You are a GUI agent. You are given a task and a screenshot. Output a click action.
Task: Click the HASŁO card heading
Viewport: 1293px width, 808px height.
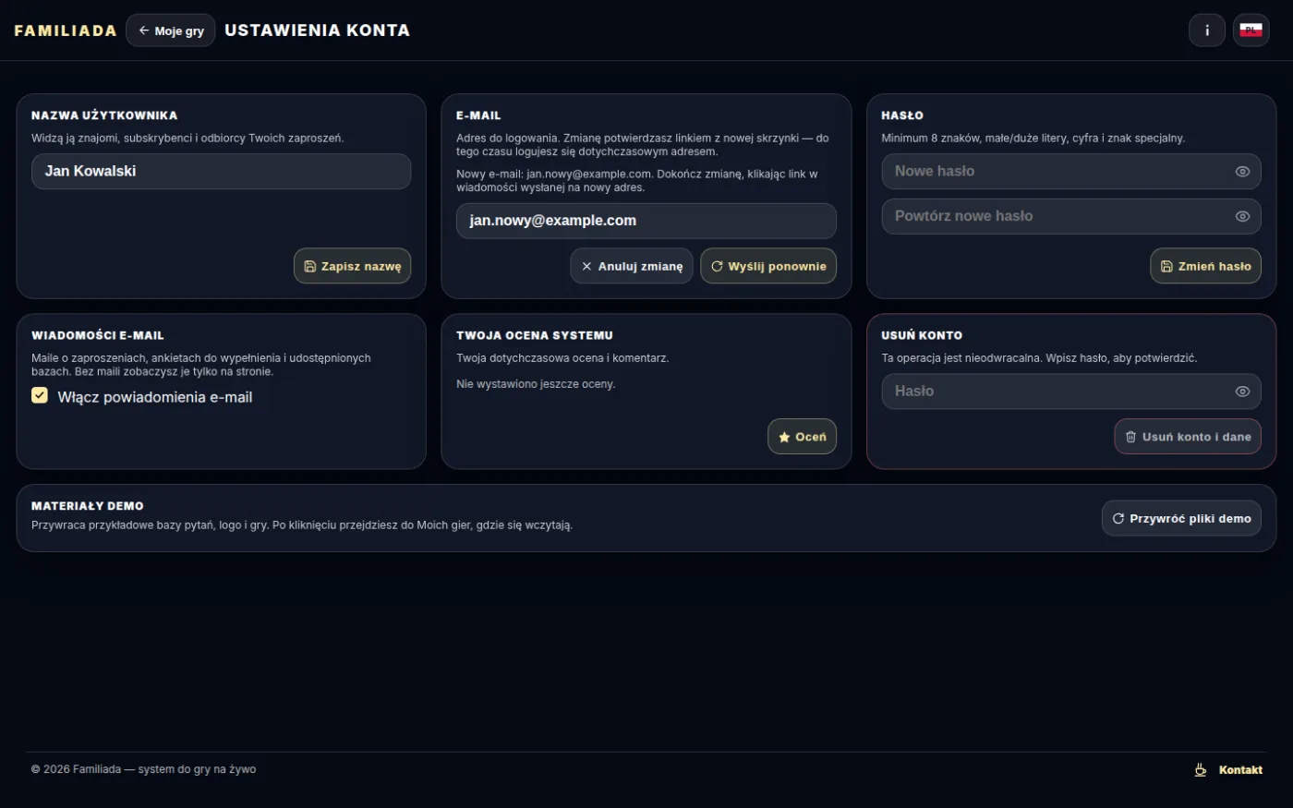coord(902,115)
